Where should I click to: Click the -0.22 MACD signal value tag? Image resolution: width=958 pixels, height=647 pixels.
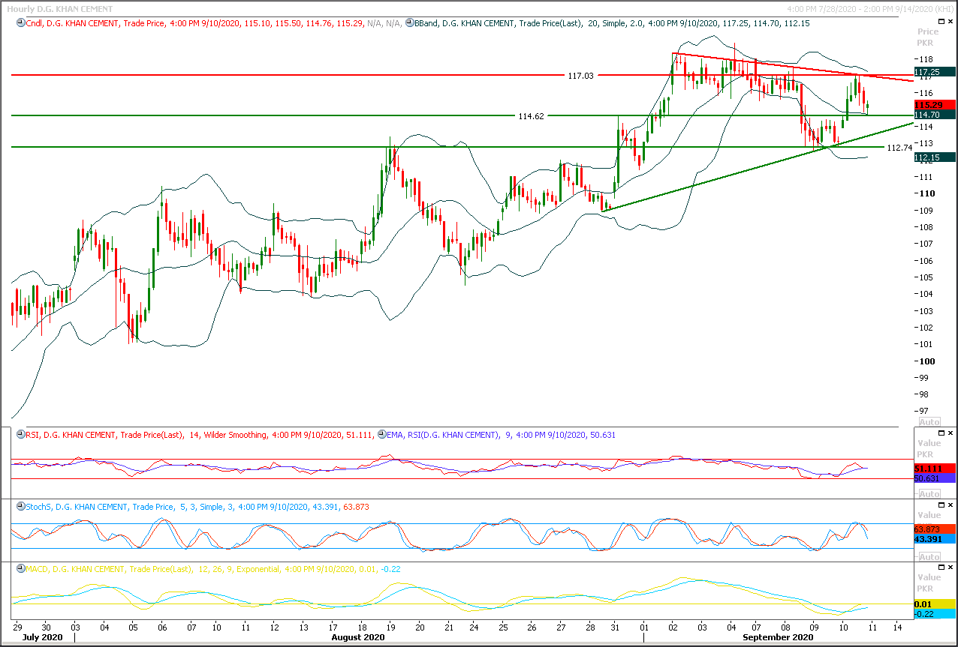(934, 613)
